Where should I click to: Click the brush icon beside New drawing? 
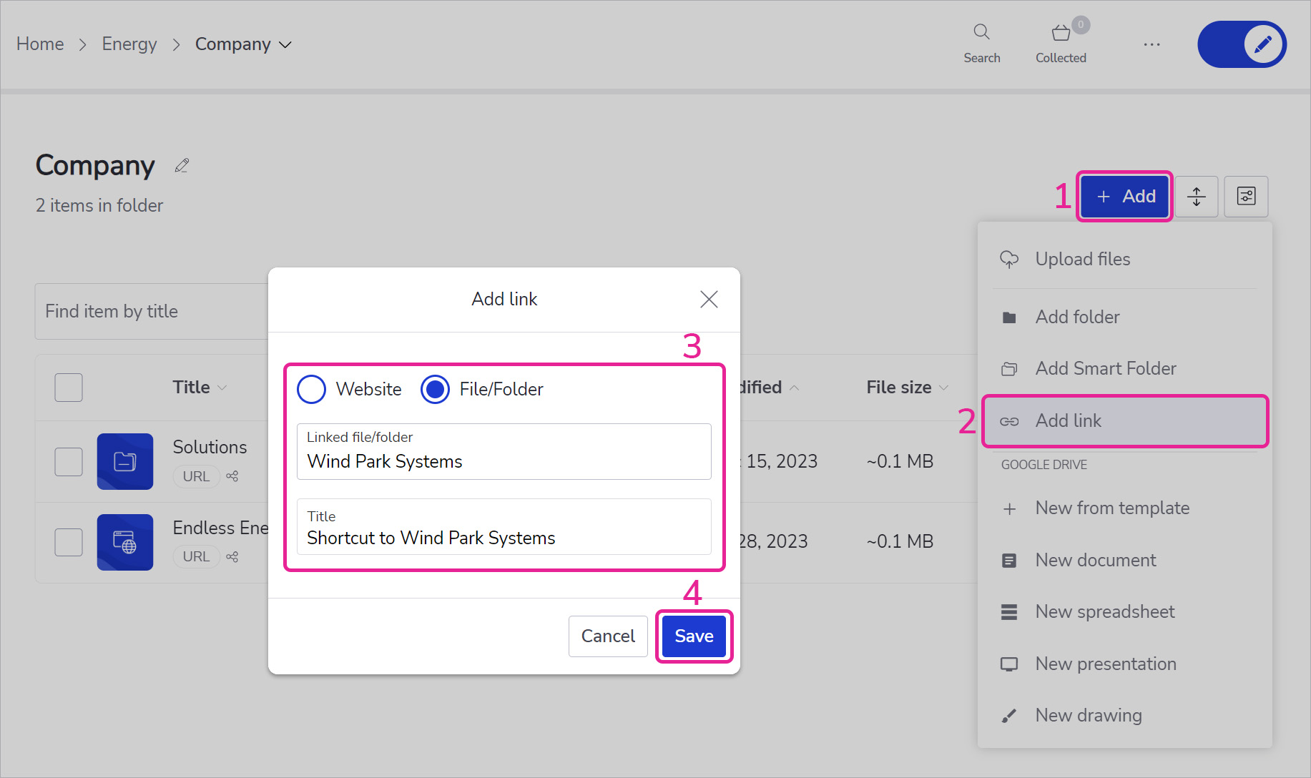(1009, 716)
